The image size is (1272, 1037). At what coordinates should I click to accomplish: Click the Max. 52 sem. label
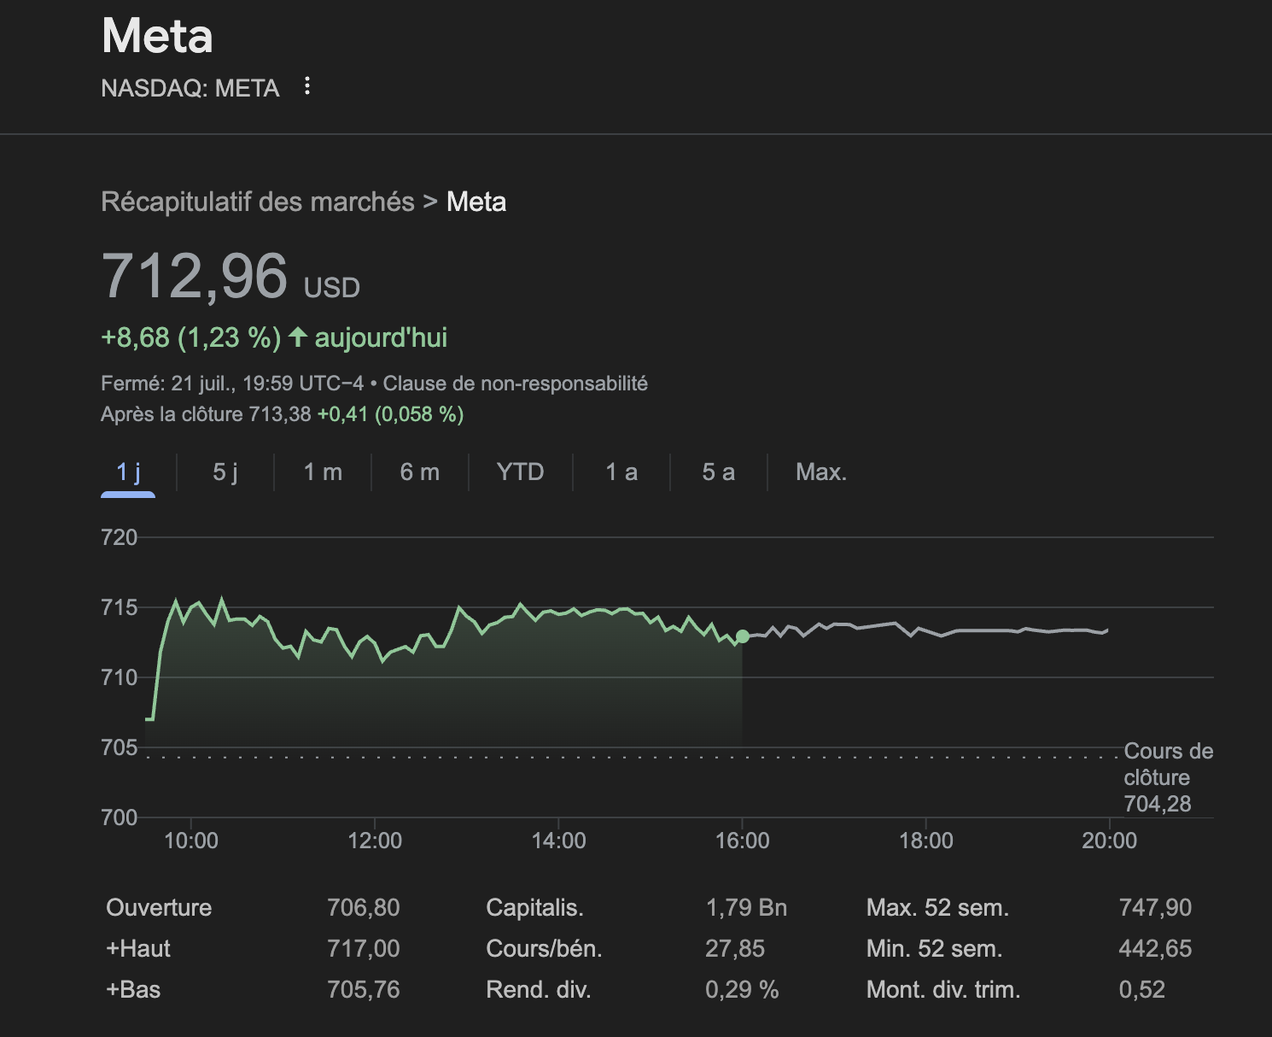point(937,907)
